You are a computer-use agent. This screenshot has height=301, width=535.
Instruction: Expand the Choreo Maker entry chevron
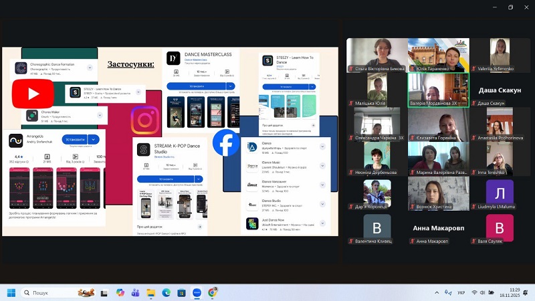[x=100, y=115]
